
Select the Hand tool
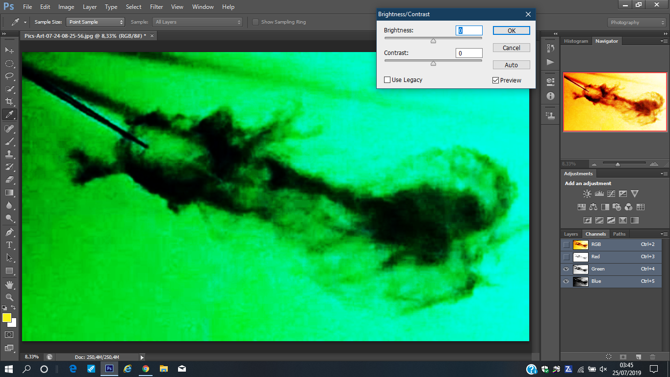click(9, 285)
